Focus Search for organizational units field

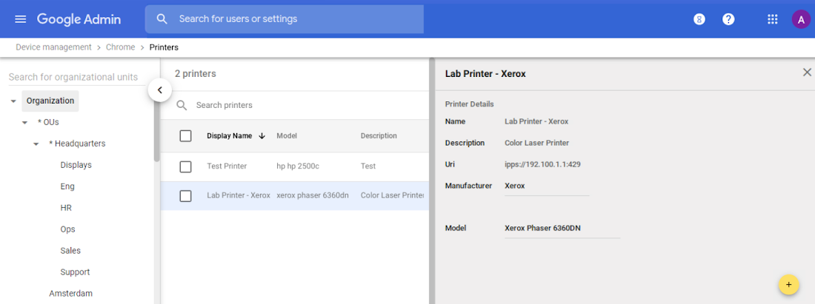click(x=76, y=78)
